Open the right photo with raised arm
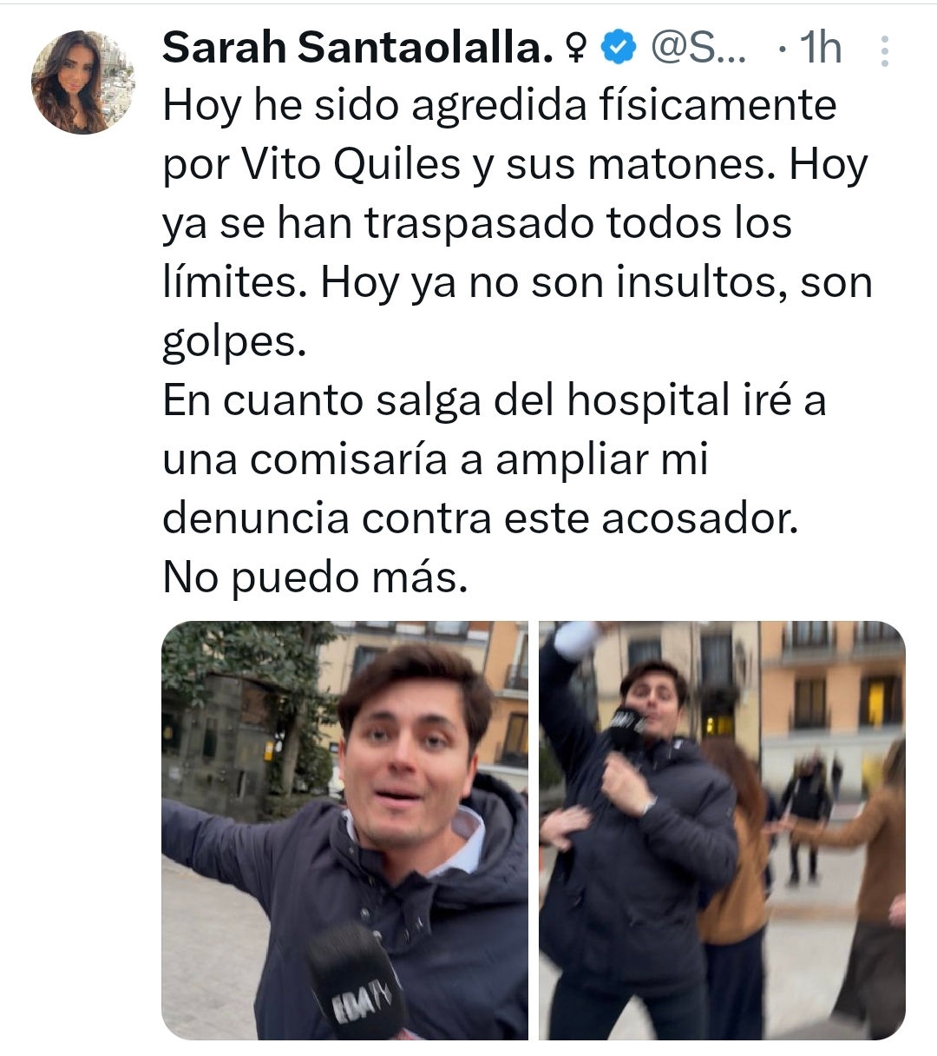The width and height of the screenshot is (937, 1056). click(x=722, y=830)
